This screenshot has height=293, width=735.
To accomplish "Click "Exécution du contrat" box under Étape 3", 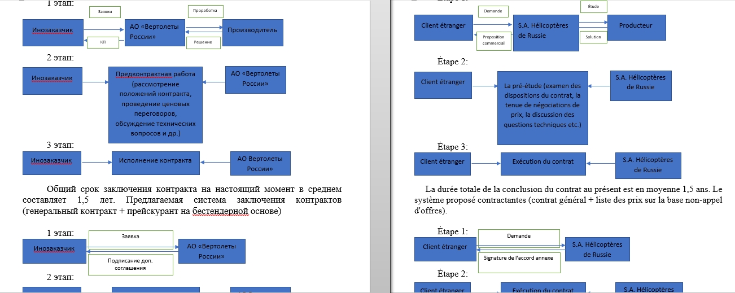I will 542,162.
